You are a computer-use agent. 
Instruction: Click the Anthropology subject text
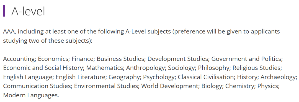(145, 68)
